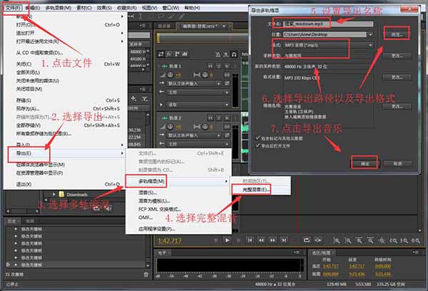Switch to the 选区/视图 panel tab
Image resolution: width=428 pixels, height=291 pixels.
(x=321, y=253)
